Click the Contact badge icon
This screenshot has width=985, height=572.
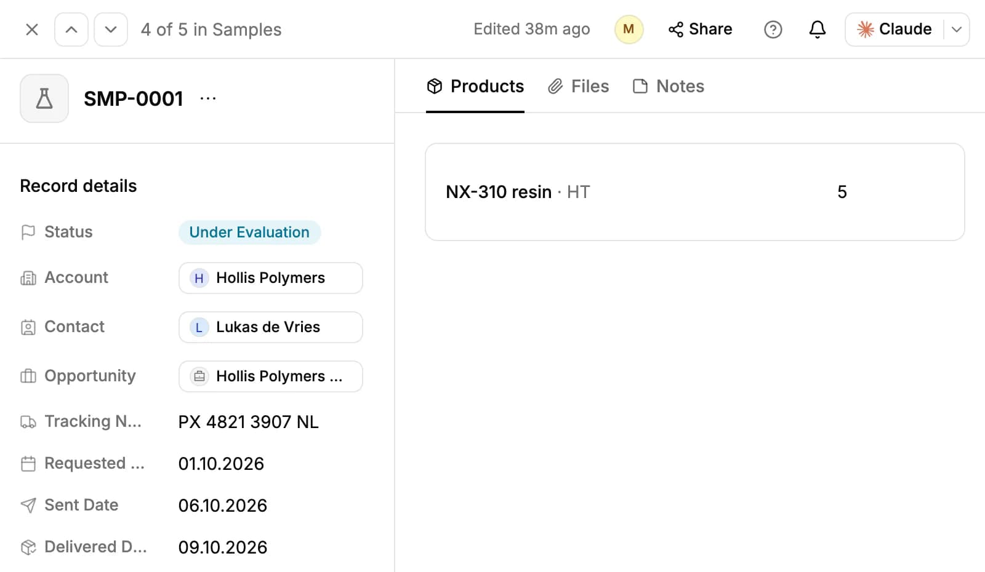pyautogui.click(x=28, y=327)
